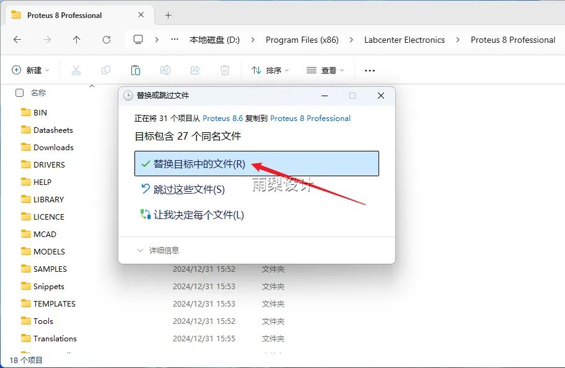Viewport: 565px width, 368px height.
Task: Open the 新建 dropdown menu
Action: [30, 70]
